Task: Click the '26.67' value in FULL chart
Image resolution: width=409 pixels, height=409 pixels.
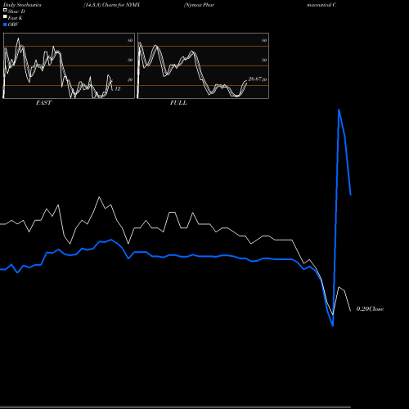Action: (x=255, y=79)
